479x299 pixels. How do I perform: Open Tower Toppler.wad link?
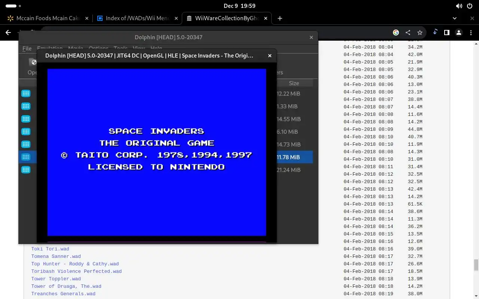[56, 279]
